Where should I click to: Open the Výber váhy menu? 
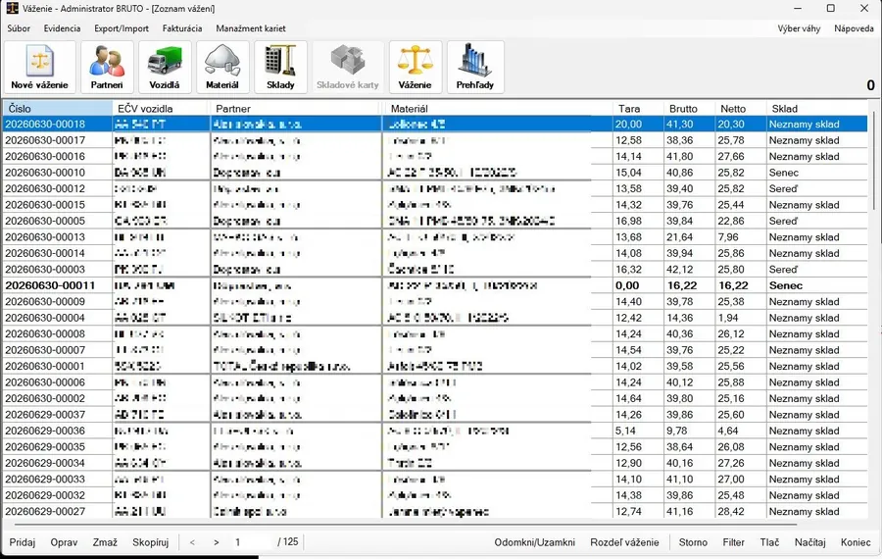pos(799,28)
